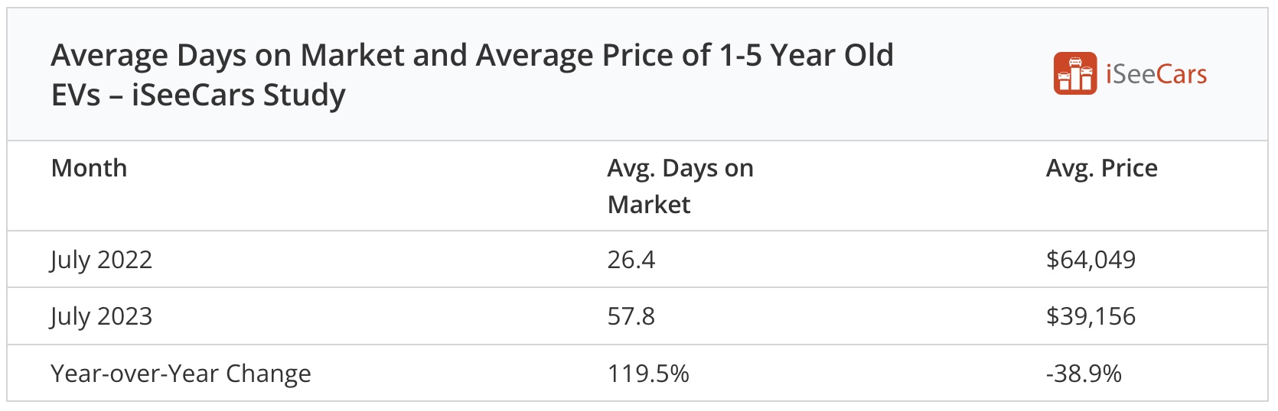Click the $39,156 average price cell
The image size is (1278, 411).
click(1091, 316)
